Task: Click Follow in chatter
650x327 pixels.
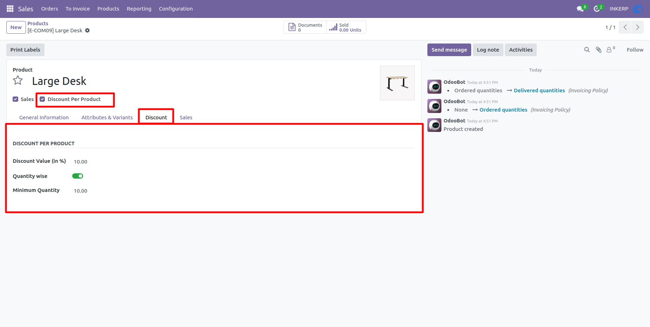Action: coord(635,50)
